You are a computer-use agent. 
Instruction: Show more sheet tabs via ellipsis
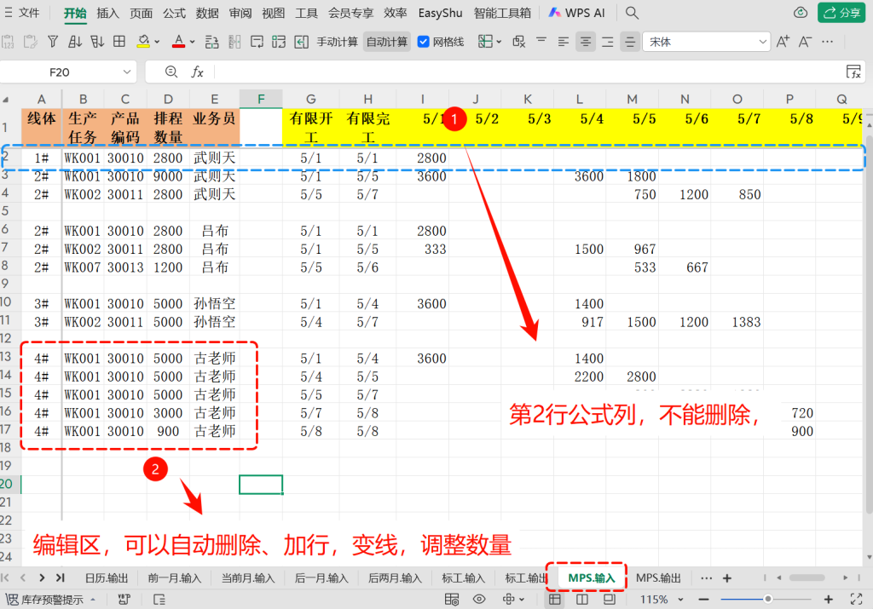707,578
